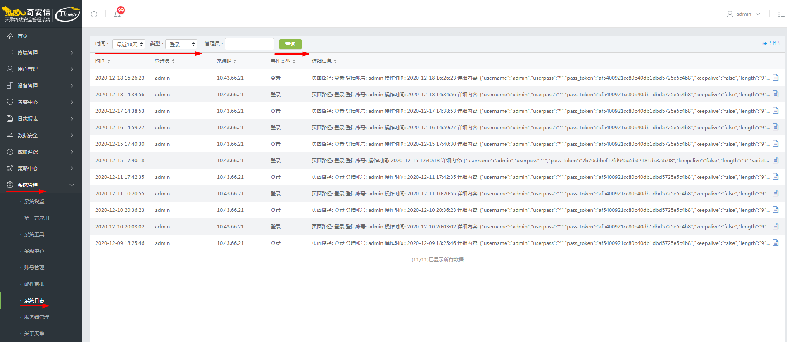View details of 2020-12-18 16:26:23 log entry

click(775, 77)
